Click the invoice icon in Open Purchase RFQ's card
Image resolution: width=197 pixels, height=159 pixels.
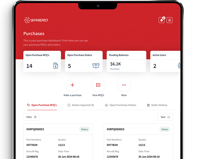56,66
